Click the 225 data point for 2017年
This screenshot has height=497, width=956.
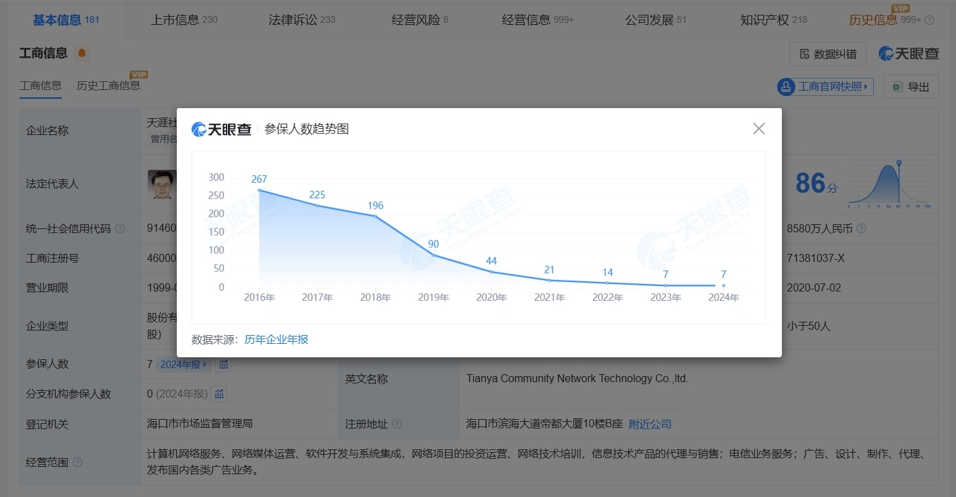(x=317, y=206)
